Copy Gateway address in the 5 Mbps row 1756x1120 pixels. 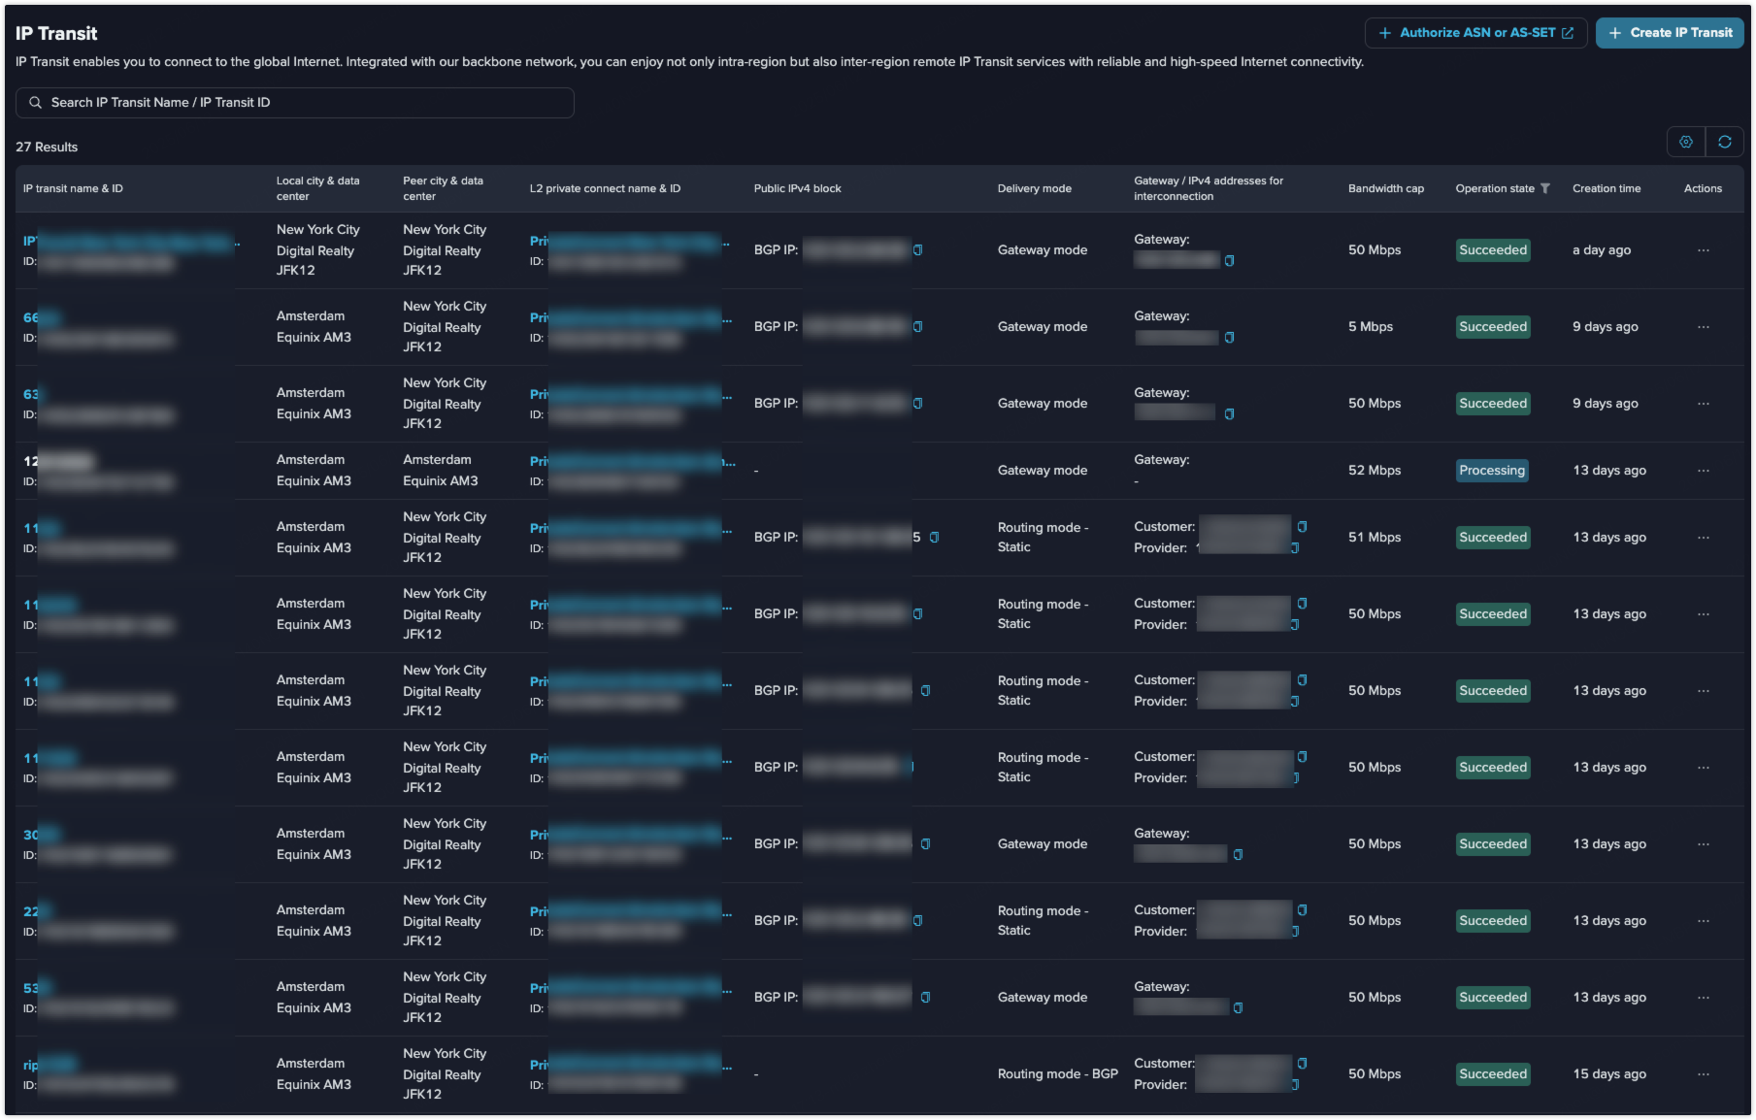(1229, 338)
